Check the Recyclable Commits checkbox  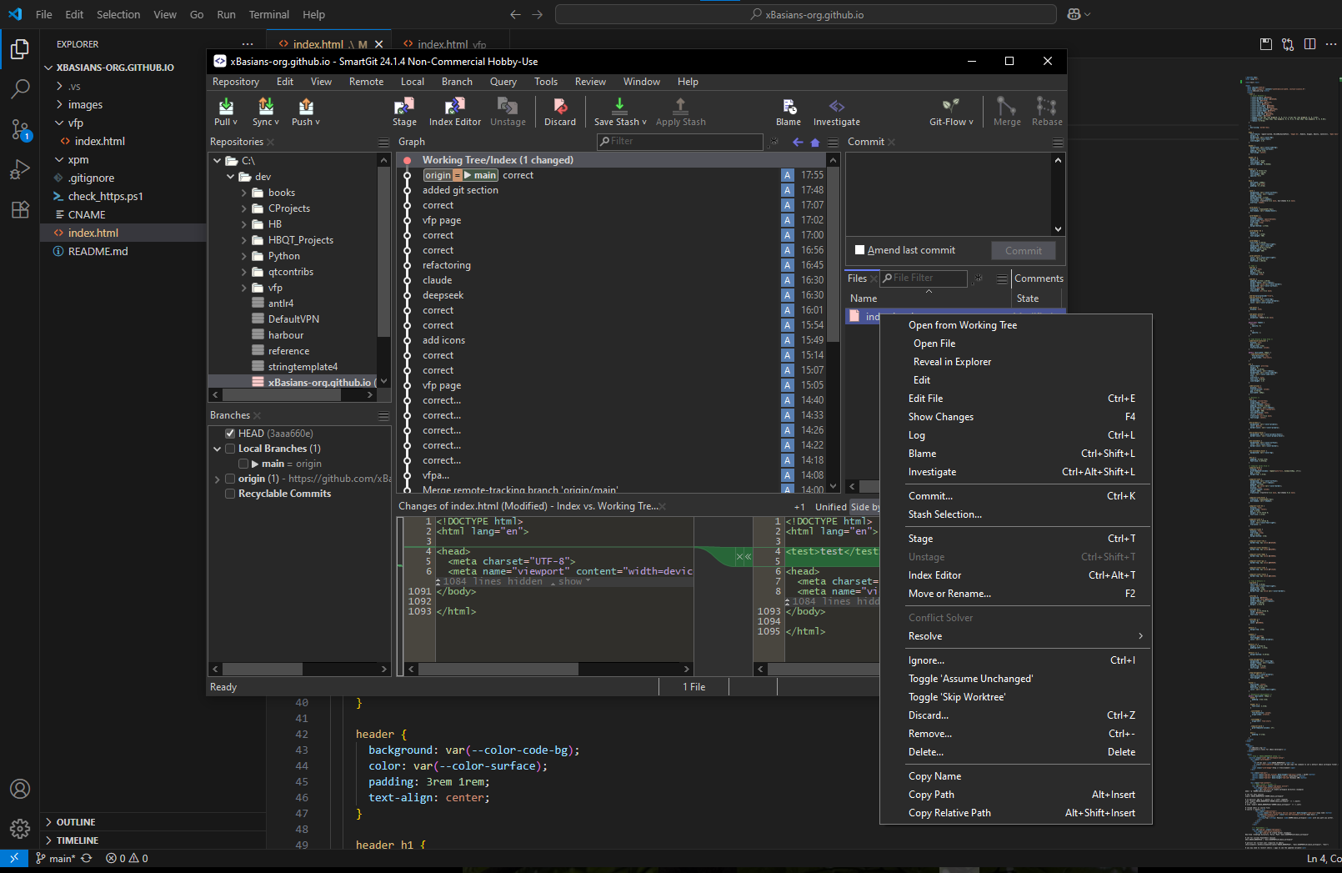tap(230, 494)
